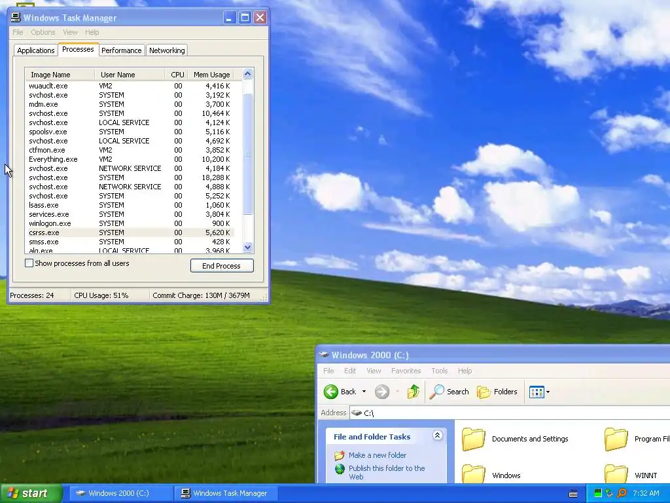Open the Tools menu in Explorer
This screenshot has width=670, height=503.
[439, 371]
